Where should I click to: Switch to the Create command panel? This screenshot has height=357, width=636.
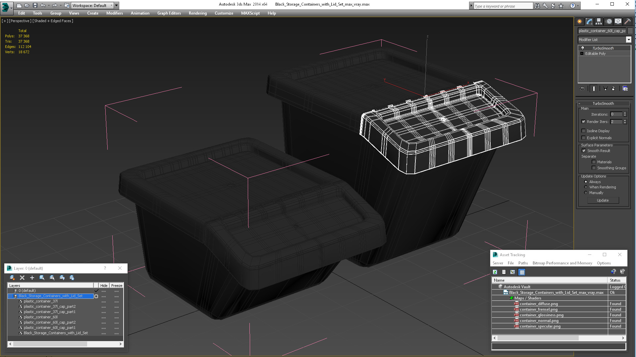579,21
